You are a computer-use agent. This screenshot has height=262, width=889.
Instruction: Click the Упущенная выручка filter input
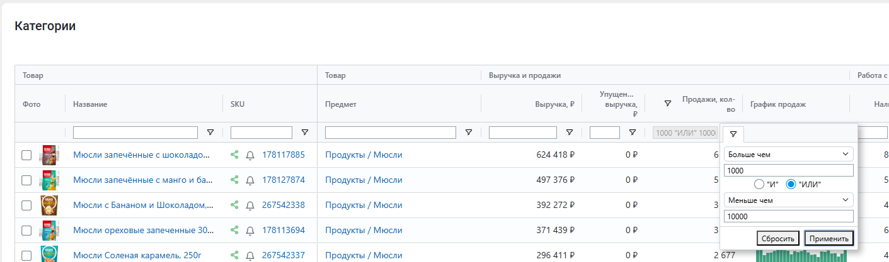tap(605, 133)
